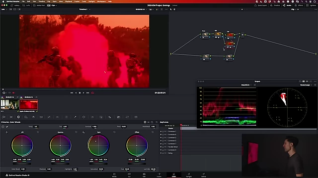Pick black point next to Lift
The image size is (318, 178).
coord(6,132)
